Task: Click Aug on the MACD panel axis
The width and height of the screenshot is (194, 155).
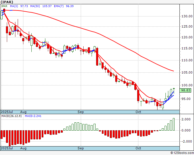Action: click(x=23, y=148)
